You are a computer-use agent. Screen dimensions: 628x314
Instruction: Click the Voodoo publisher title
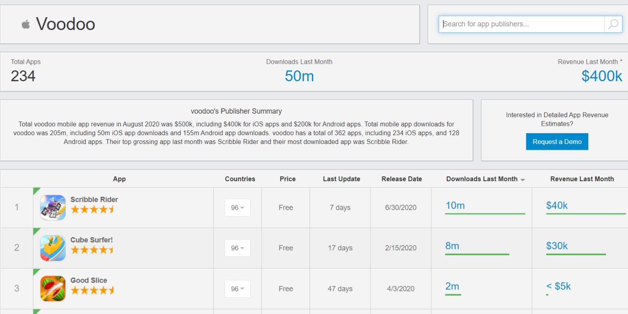pos(66,24)
